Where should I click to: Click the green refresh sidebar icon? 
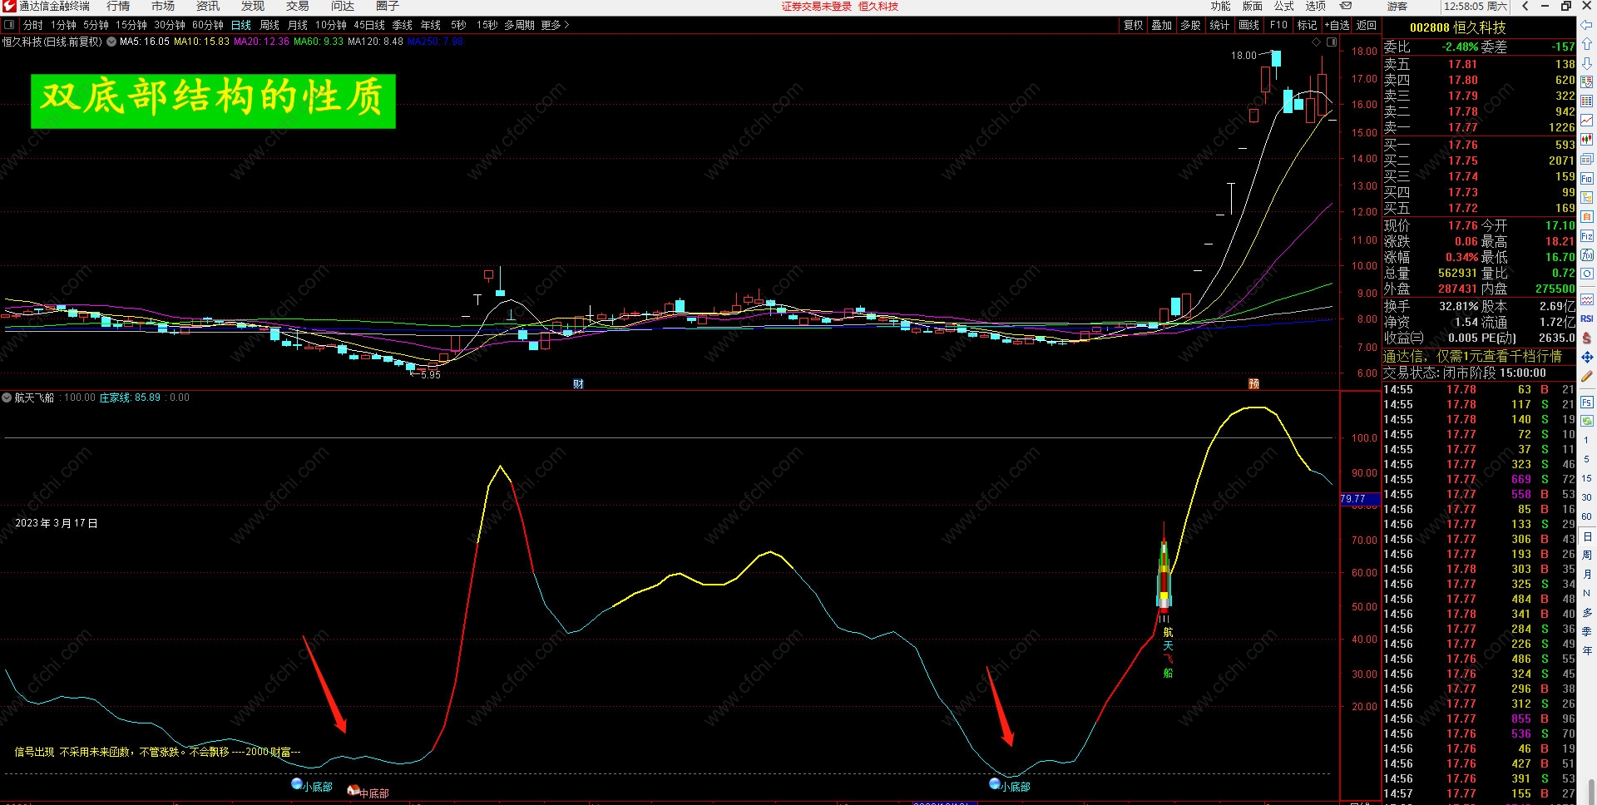click(1587, 421)
